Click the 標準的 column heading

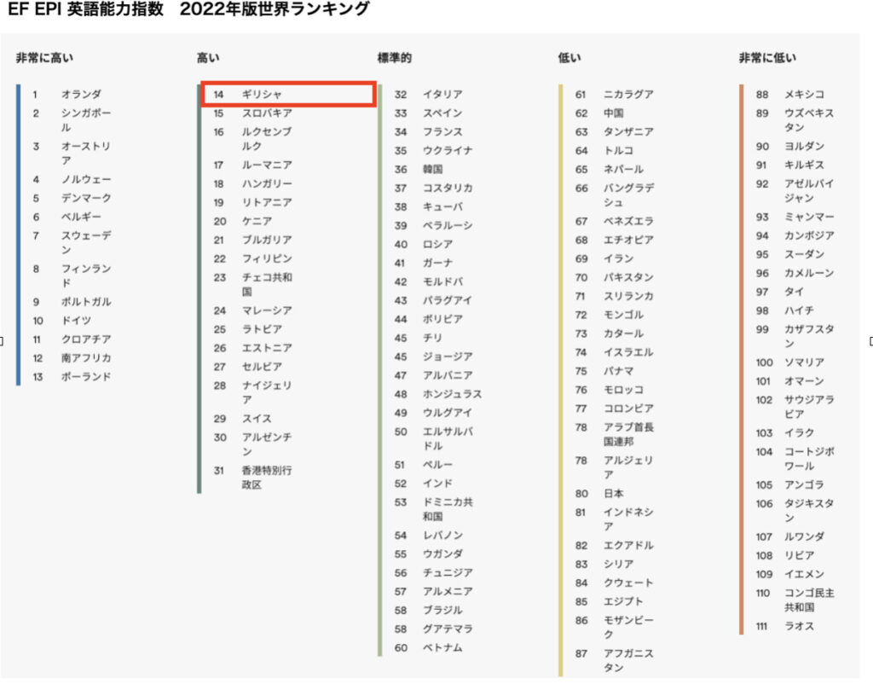(395, 58)
